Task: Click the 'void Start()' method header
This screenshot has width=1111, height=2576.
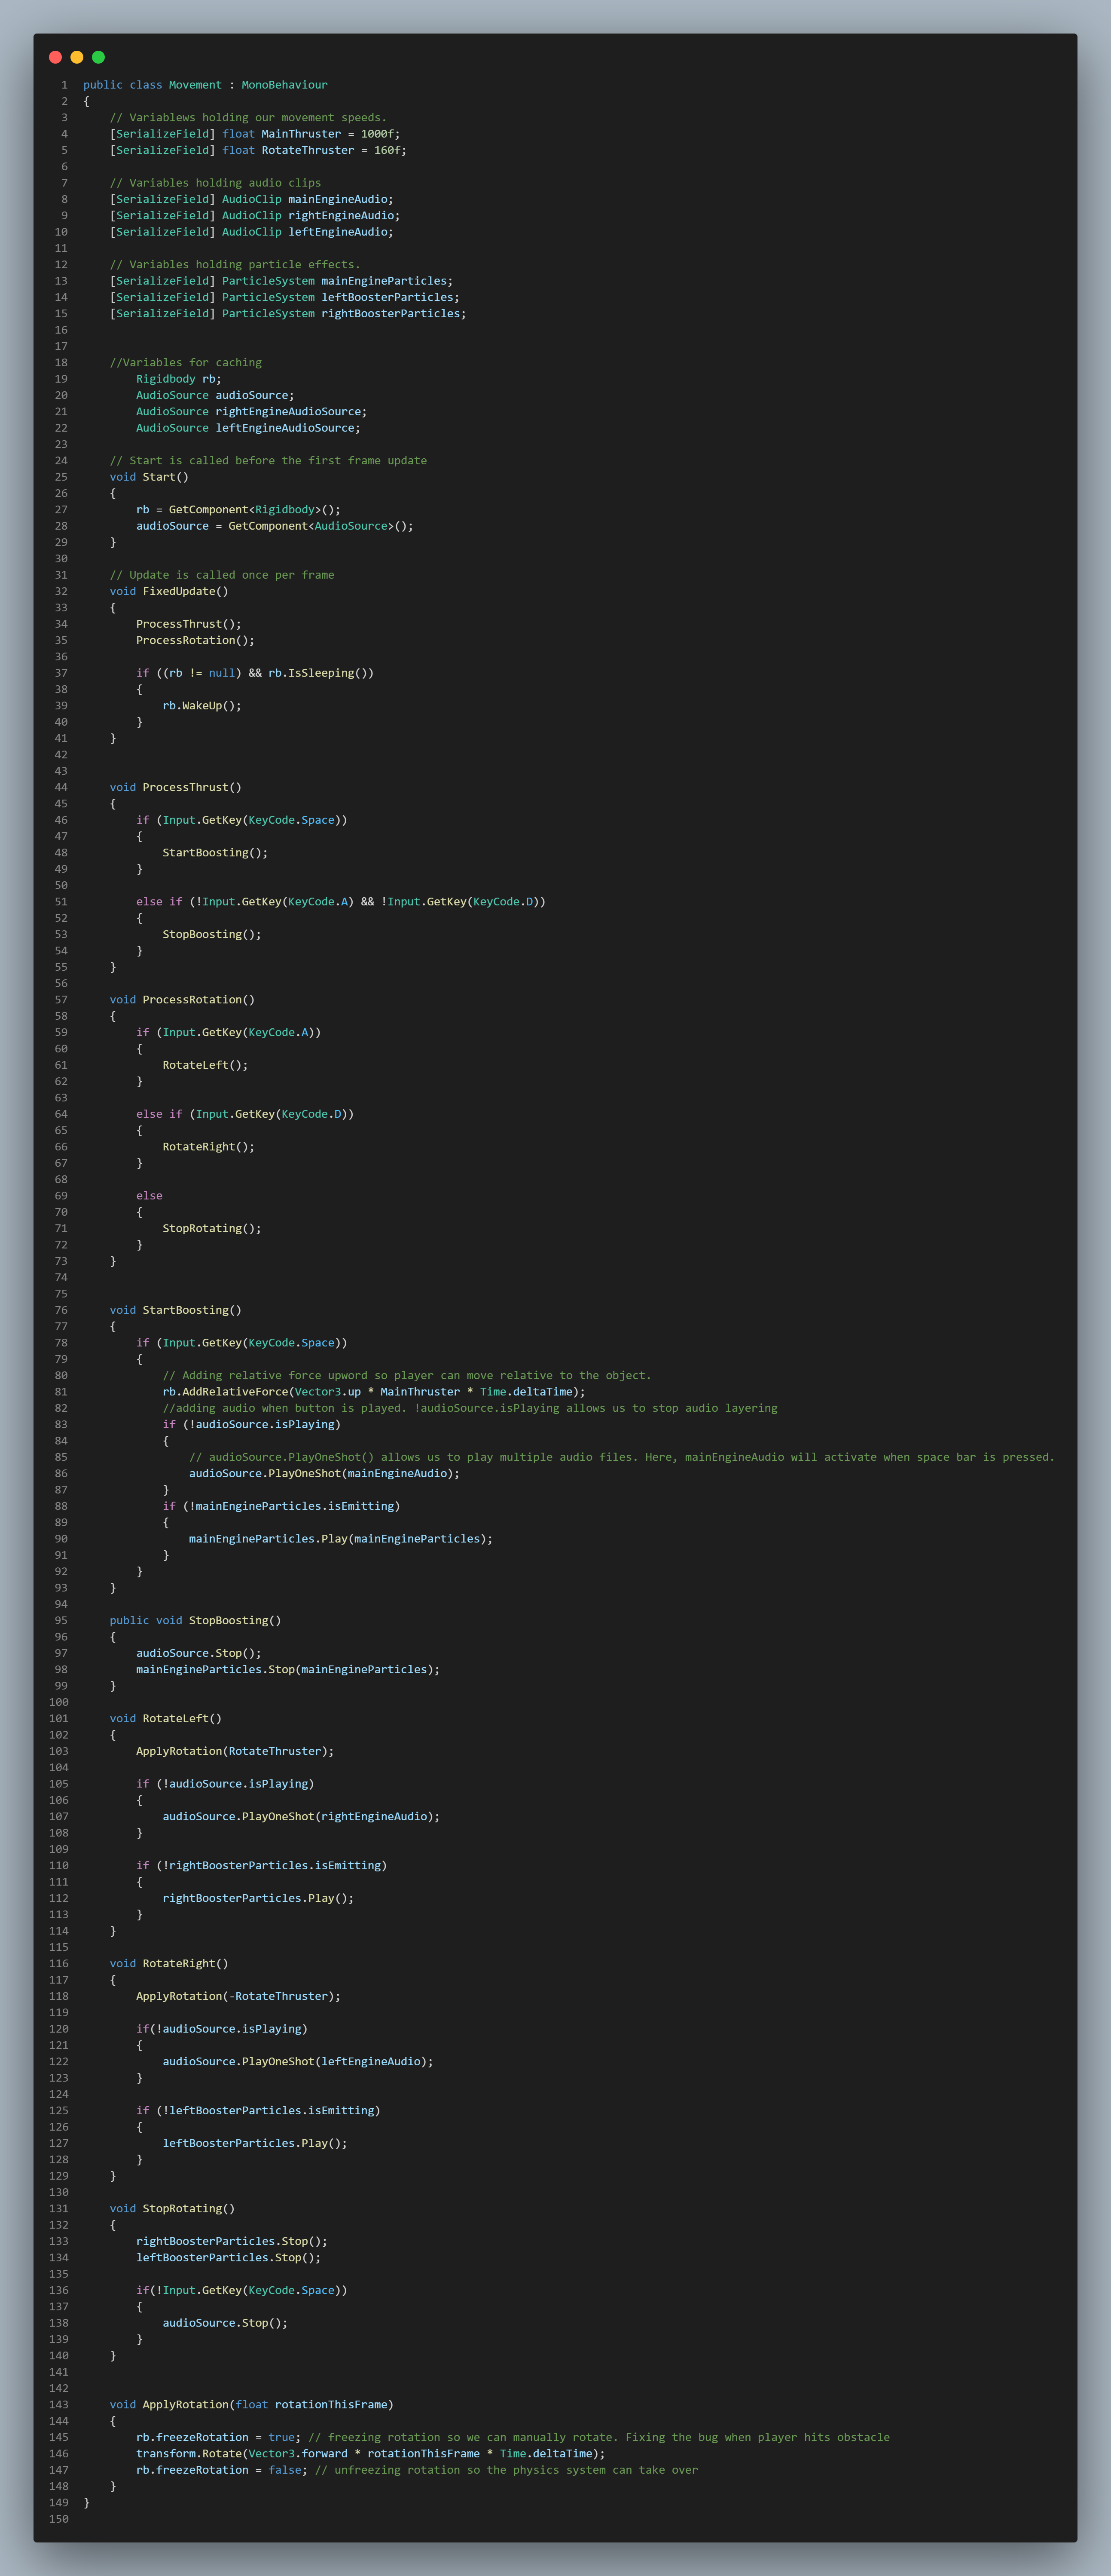Action: tap(149, 477)
